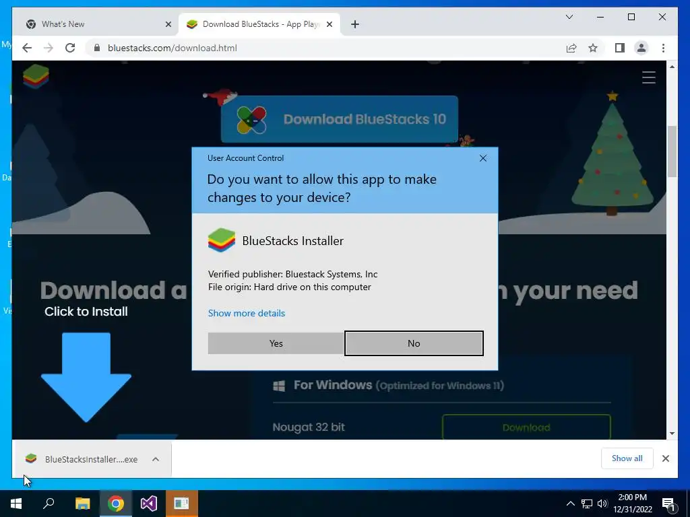The height and width of the screenshot is (517, 690).
Task: Open the tab search dropdown chevron
Action: point(569,17)
